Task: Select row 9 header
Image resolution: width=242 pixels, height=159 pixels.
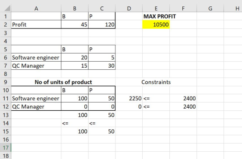Action: click(6, 82)
